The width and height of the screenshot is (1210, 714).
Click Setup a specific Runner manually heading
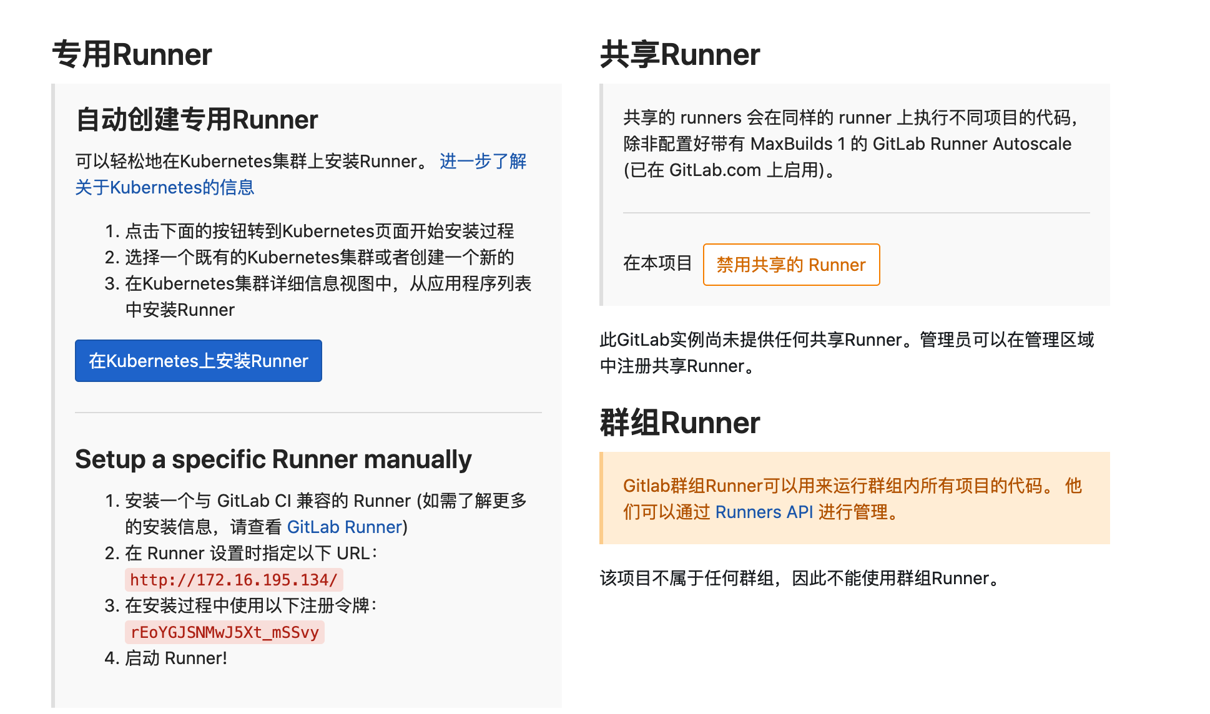(x=273, y=459)
